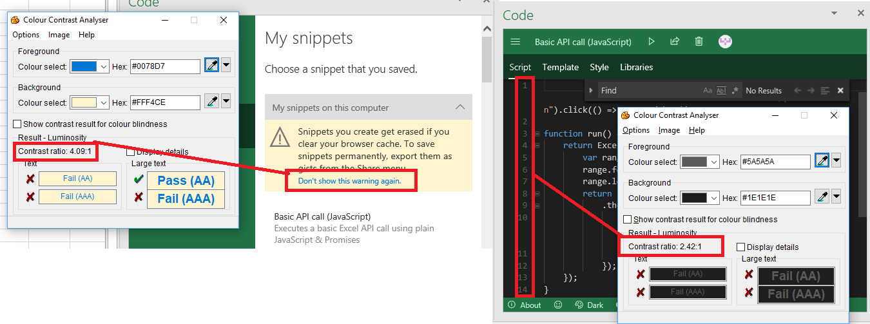Click the smiley feedback icon
The width and height of the screenshot is (870, 324).
pos(558,305)
